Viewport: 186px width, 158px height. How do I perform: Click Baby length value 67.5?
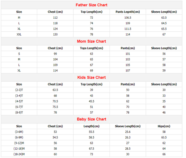pyautogui.click(x=92, y=148)
